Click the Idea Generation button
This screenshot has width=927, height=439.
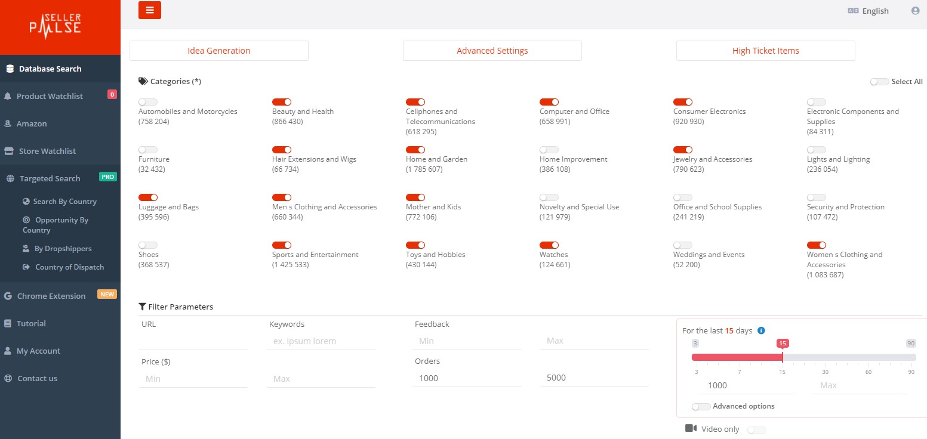point(218,51)
